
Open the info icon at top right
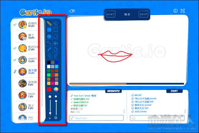(175, 11)
